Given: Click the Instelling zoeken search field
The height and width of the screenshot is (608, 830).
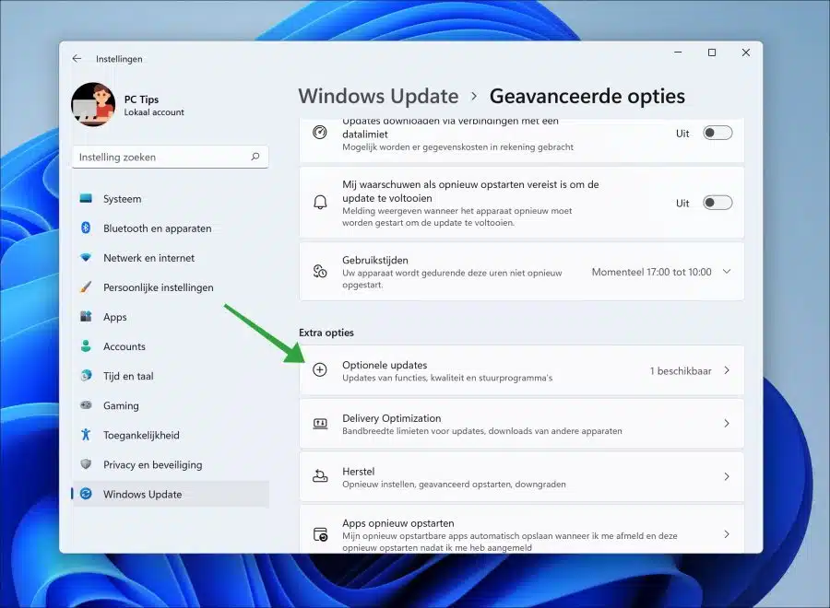Looking at the screenshot, I should 170,157.
